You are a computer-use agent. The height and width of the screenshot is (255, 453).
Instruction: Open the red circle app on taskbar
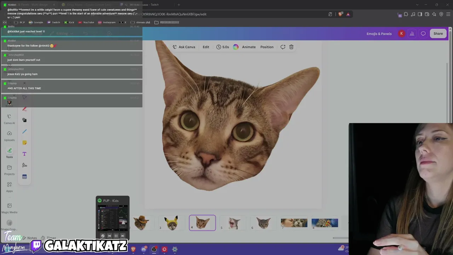click(164, 249)
